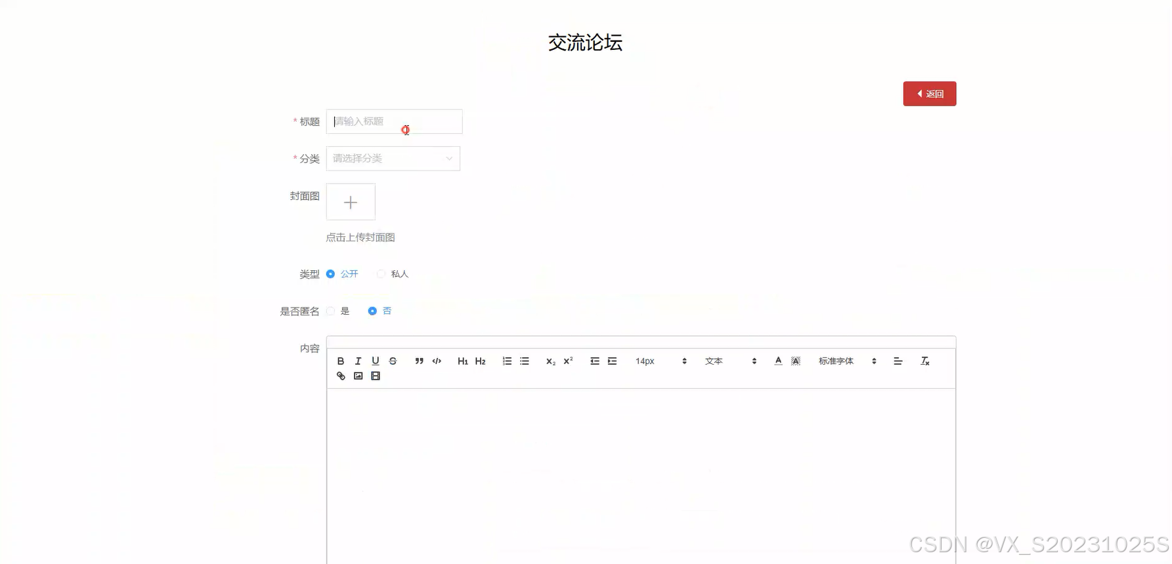This screenshot has height=564, width=1172.
Task: Insert an image into content
Action: pyautogui.click(x=358, y=376)
